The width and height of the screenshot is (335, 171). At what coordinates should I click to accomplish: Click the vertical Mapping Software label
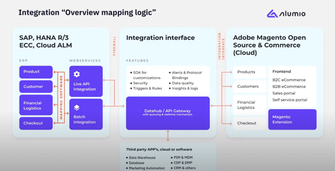[61, 97]
